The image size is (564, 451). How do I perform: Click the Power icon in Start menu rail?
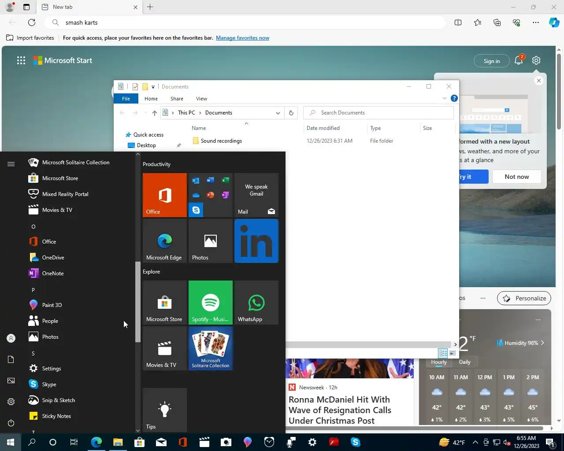(11, 423)
